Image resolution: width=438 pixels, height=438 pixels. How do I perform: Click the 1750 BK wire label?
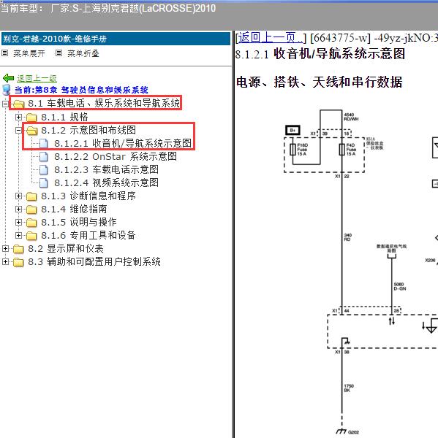349,388
